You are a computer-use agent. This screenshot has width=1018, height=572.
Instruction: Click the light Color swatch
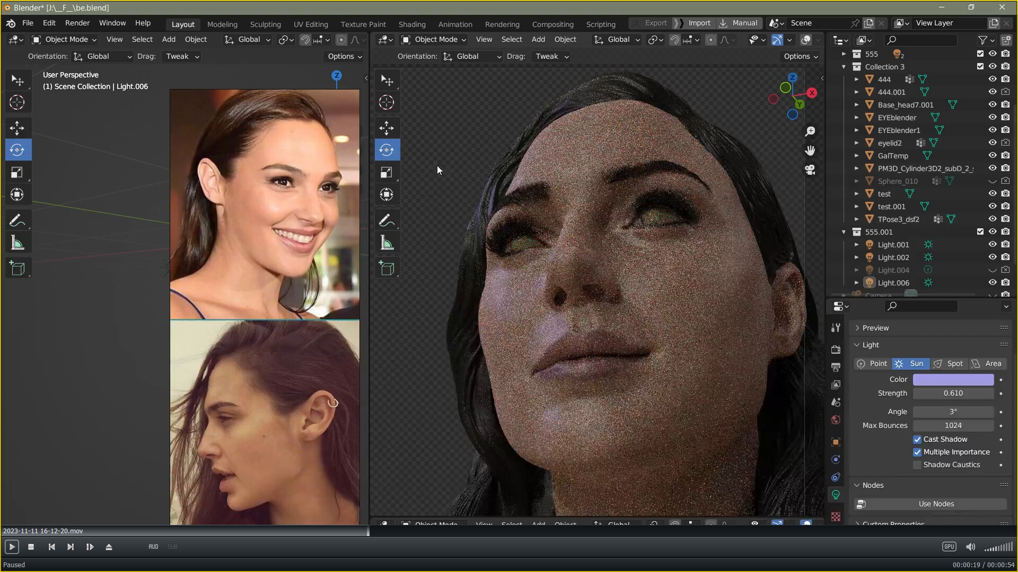952,379
